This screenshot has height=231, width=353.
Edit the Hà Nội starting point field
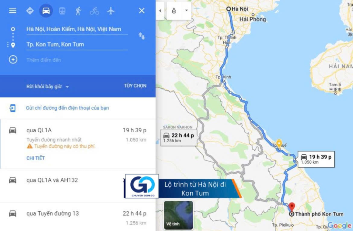pos(77,29)
